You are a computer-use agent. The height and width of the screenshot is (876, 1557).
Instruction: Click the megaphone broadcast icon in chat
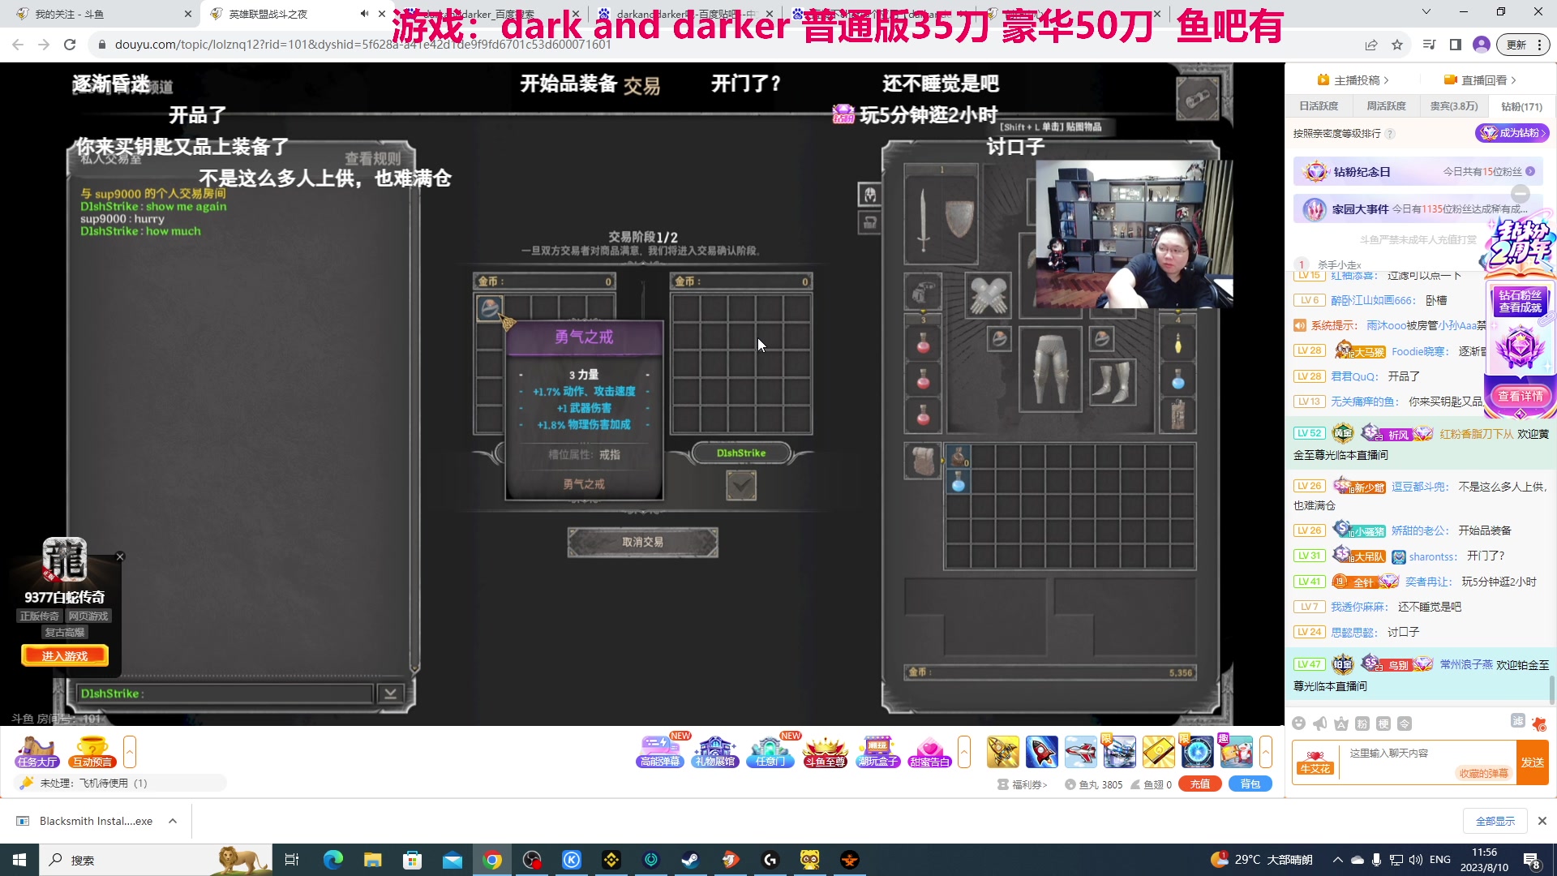pos(1320,724)
